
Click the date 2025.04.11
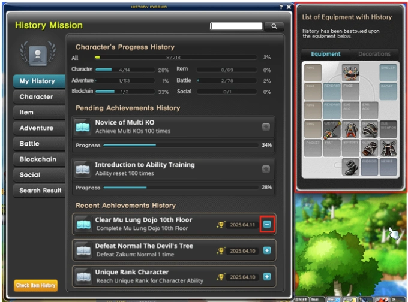tap(242, 225)
